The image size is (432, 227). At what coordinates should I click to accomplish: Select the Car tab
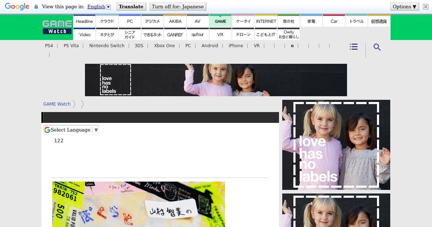coord(334,21)
